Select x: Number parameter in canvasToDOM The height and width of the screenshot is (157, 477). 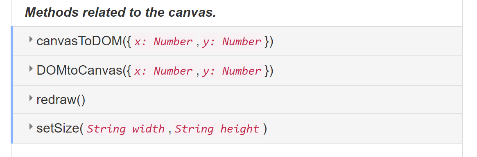(x=164, y=42)
